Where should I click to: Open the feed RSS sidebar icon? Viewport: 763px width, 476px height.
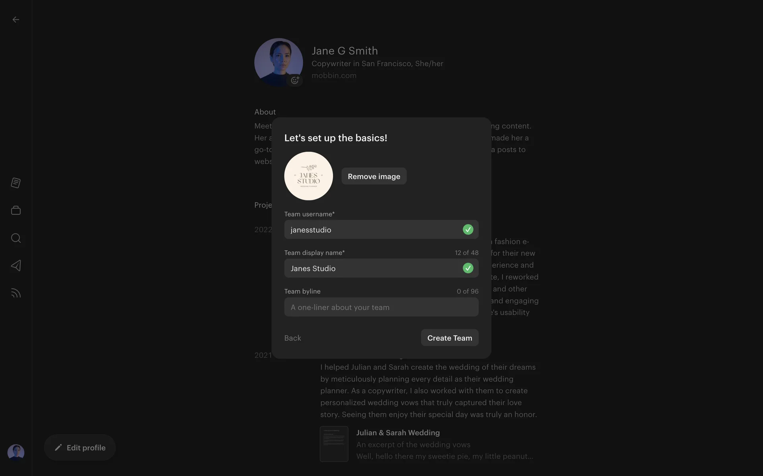[x=16, y=293]
